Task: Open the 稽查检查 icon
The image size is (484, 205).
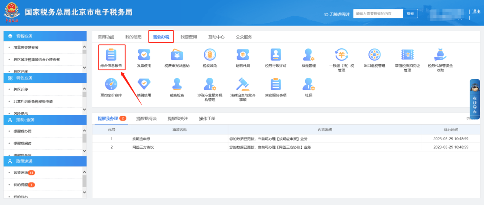Action: click(177, 84)
